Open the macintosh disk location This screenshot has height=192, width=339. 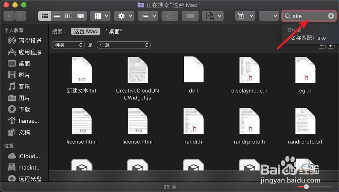click(x=24, y=168)
